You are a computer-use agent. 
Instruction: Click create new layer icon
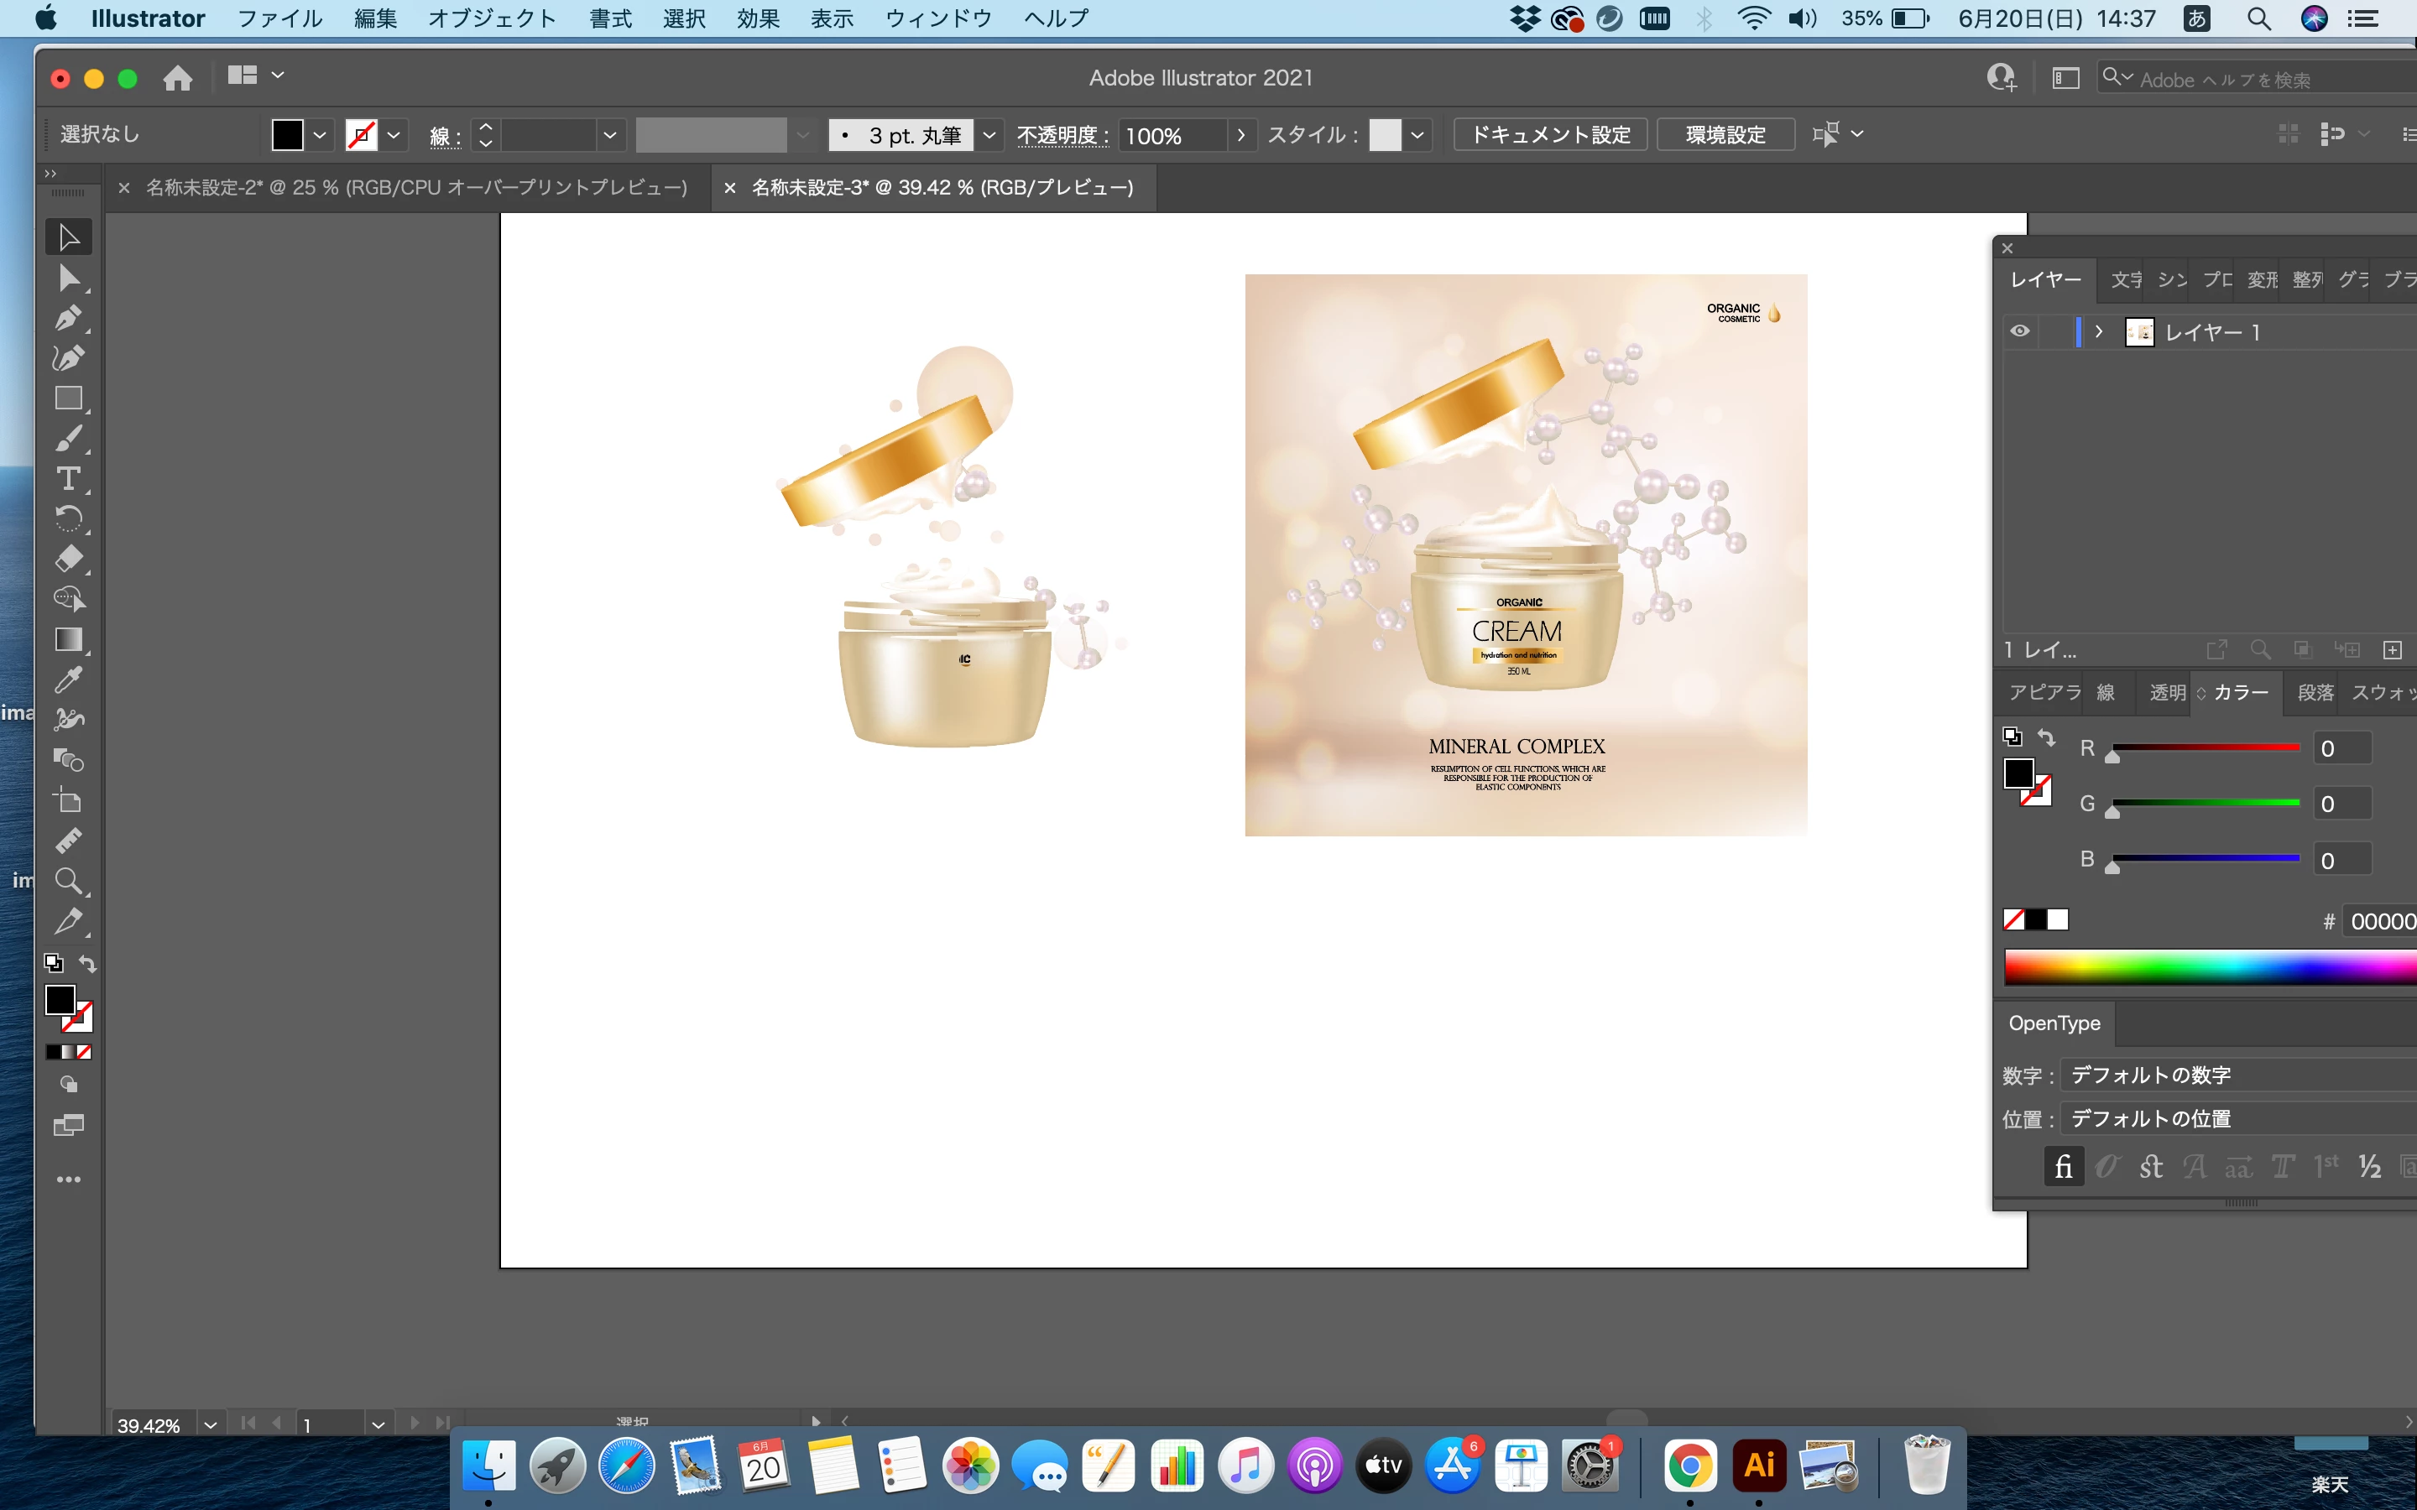(x=2393, y=650)
